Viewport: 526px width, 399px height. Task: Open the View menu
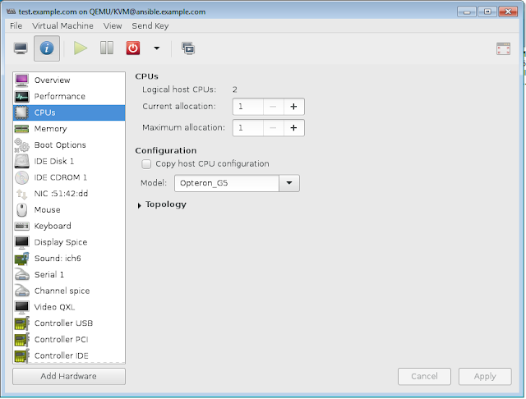pos(113,25)
